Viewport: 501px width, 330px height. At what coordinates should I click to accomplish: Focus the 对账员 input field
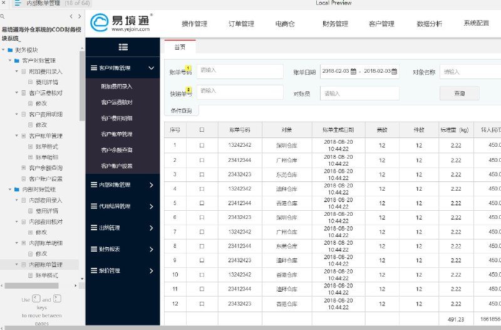tap(359, 93)
